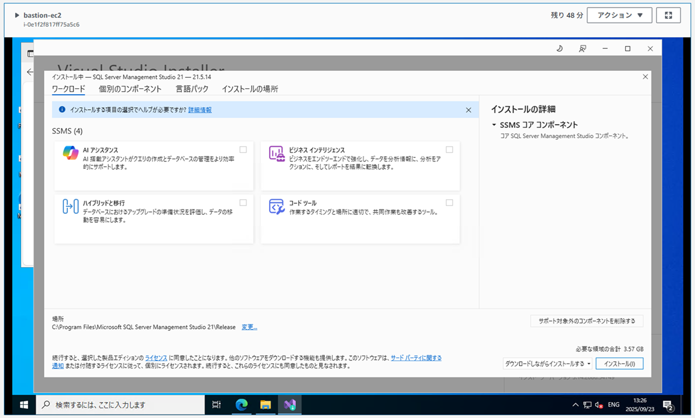695x418 pixels.
Task: Open Windows Start menu
Action: point(24,405)
